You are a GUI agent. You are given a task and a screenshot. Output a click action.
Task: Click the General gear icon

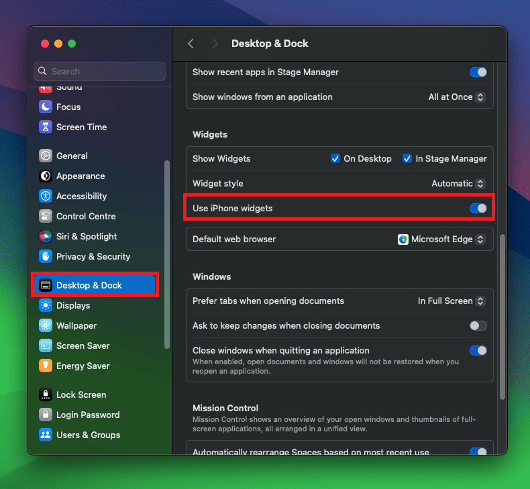(x=46, y=156)
